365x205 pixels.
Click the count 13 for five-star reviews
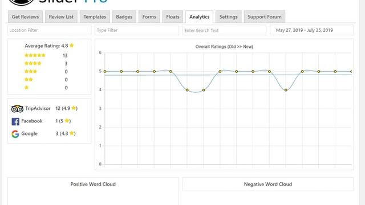click(65, 56)
